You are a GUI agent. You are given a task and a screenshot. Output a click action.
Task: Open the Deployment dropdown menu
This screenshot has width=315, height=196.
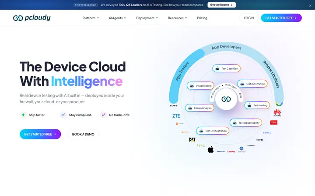[147, 18]
